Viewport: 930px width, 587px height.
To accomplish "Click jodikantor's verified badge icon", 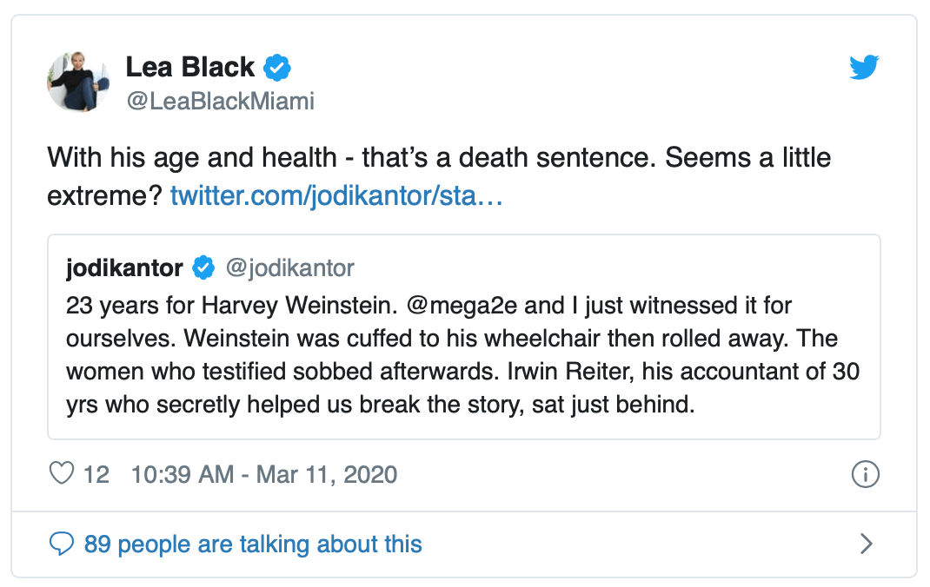I will [203, 268].
